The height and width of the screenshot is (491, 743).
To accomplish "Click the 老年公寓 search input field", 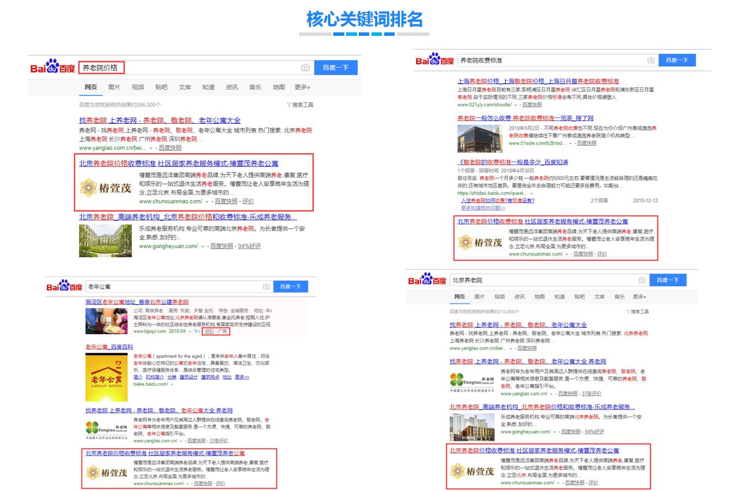I will coord(174,287).
